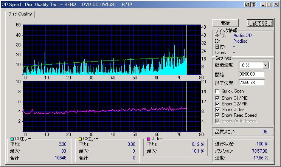Click the cyan CDエラー color swatch
The image size is (281, 167).
pos(12,139)
